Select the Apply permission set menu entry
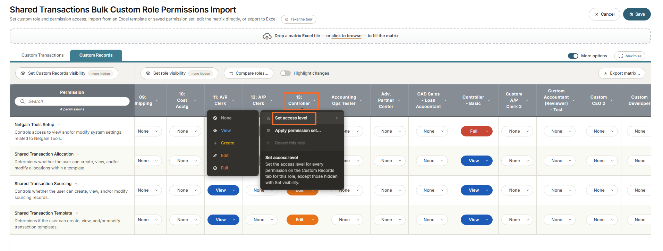The width and height of the screenshot is (663, 251). coord(302,131)
